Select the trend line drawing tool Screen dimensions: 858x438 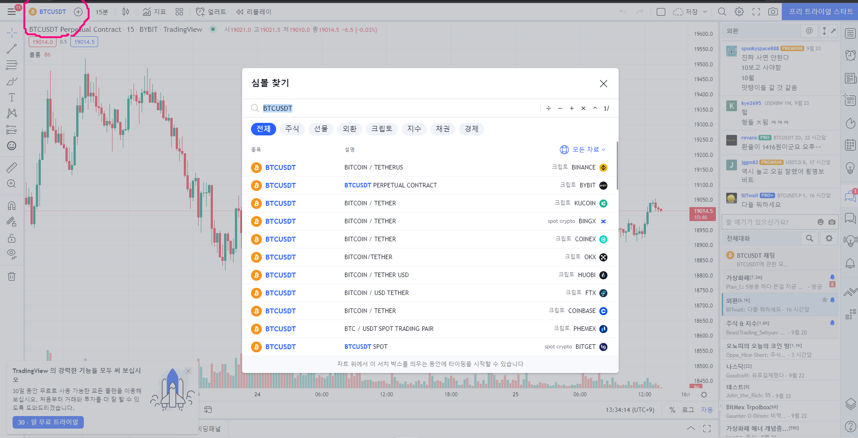[12, 49]
